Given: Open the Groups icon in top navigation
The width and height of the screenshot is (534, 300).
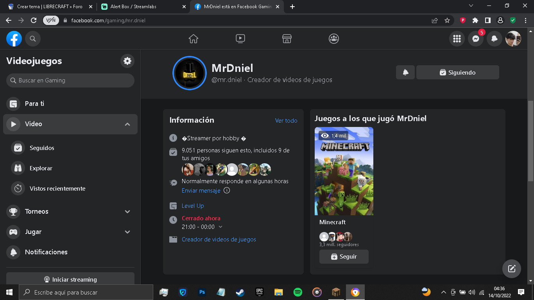Looking at the screenshot, I should point(334,39).
